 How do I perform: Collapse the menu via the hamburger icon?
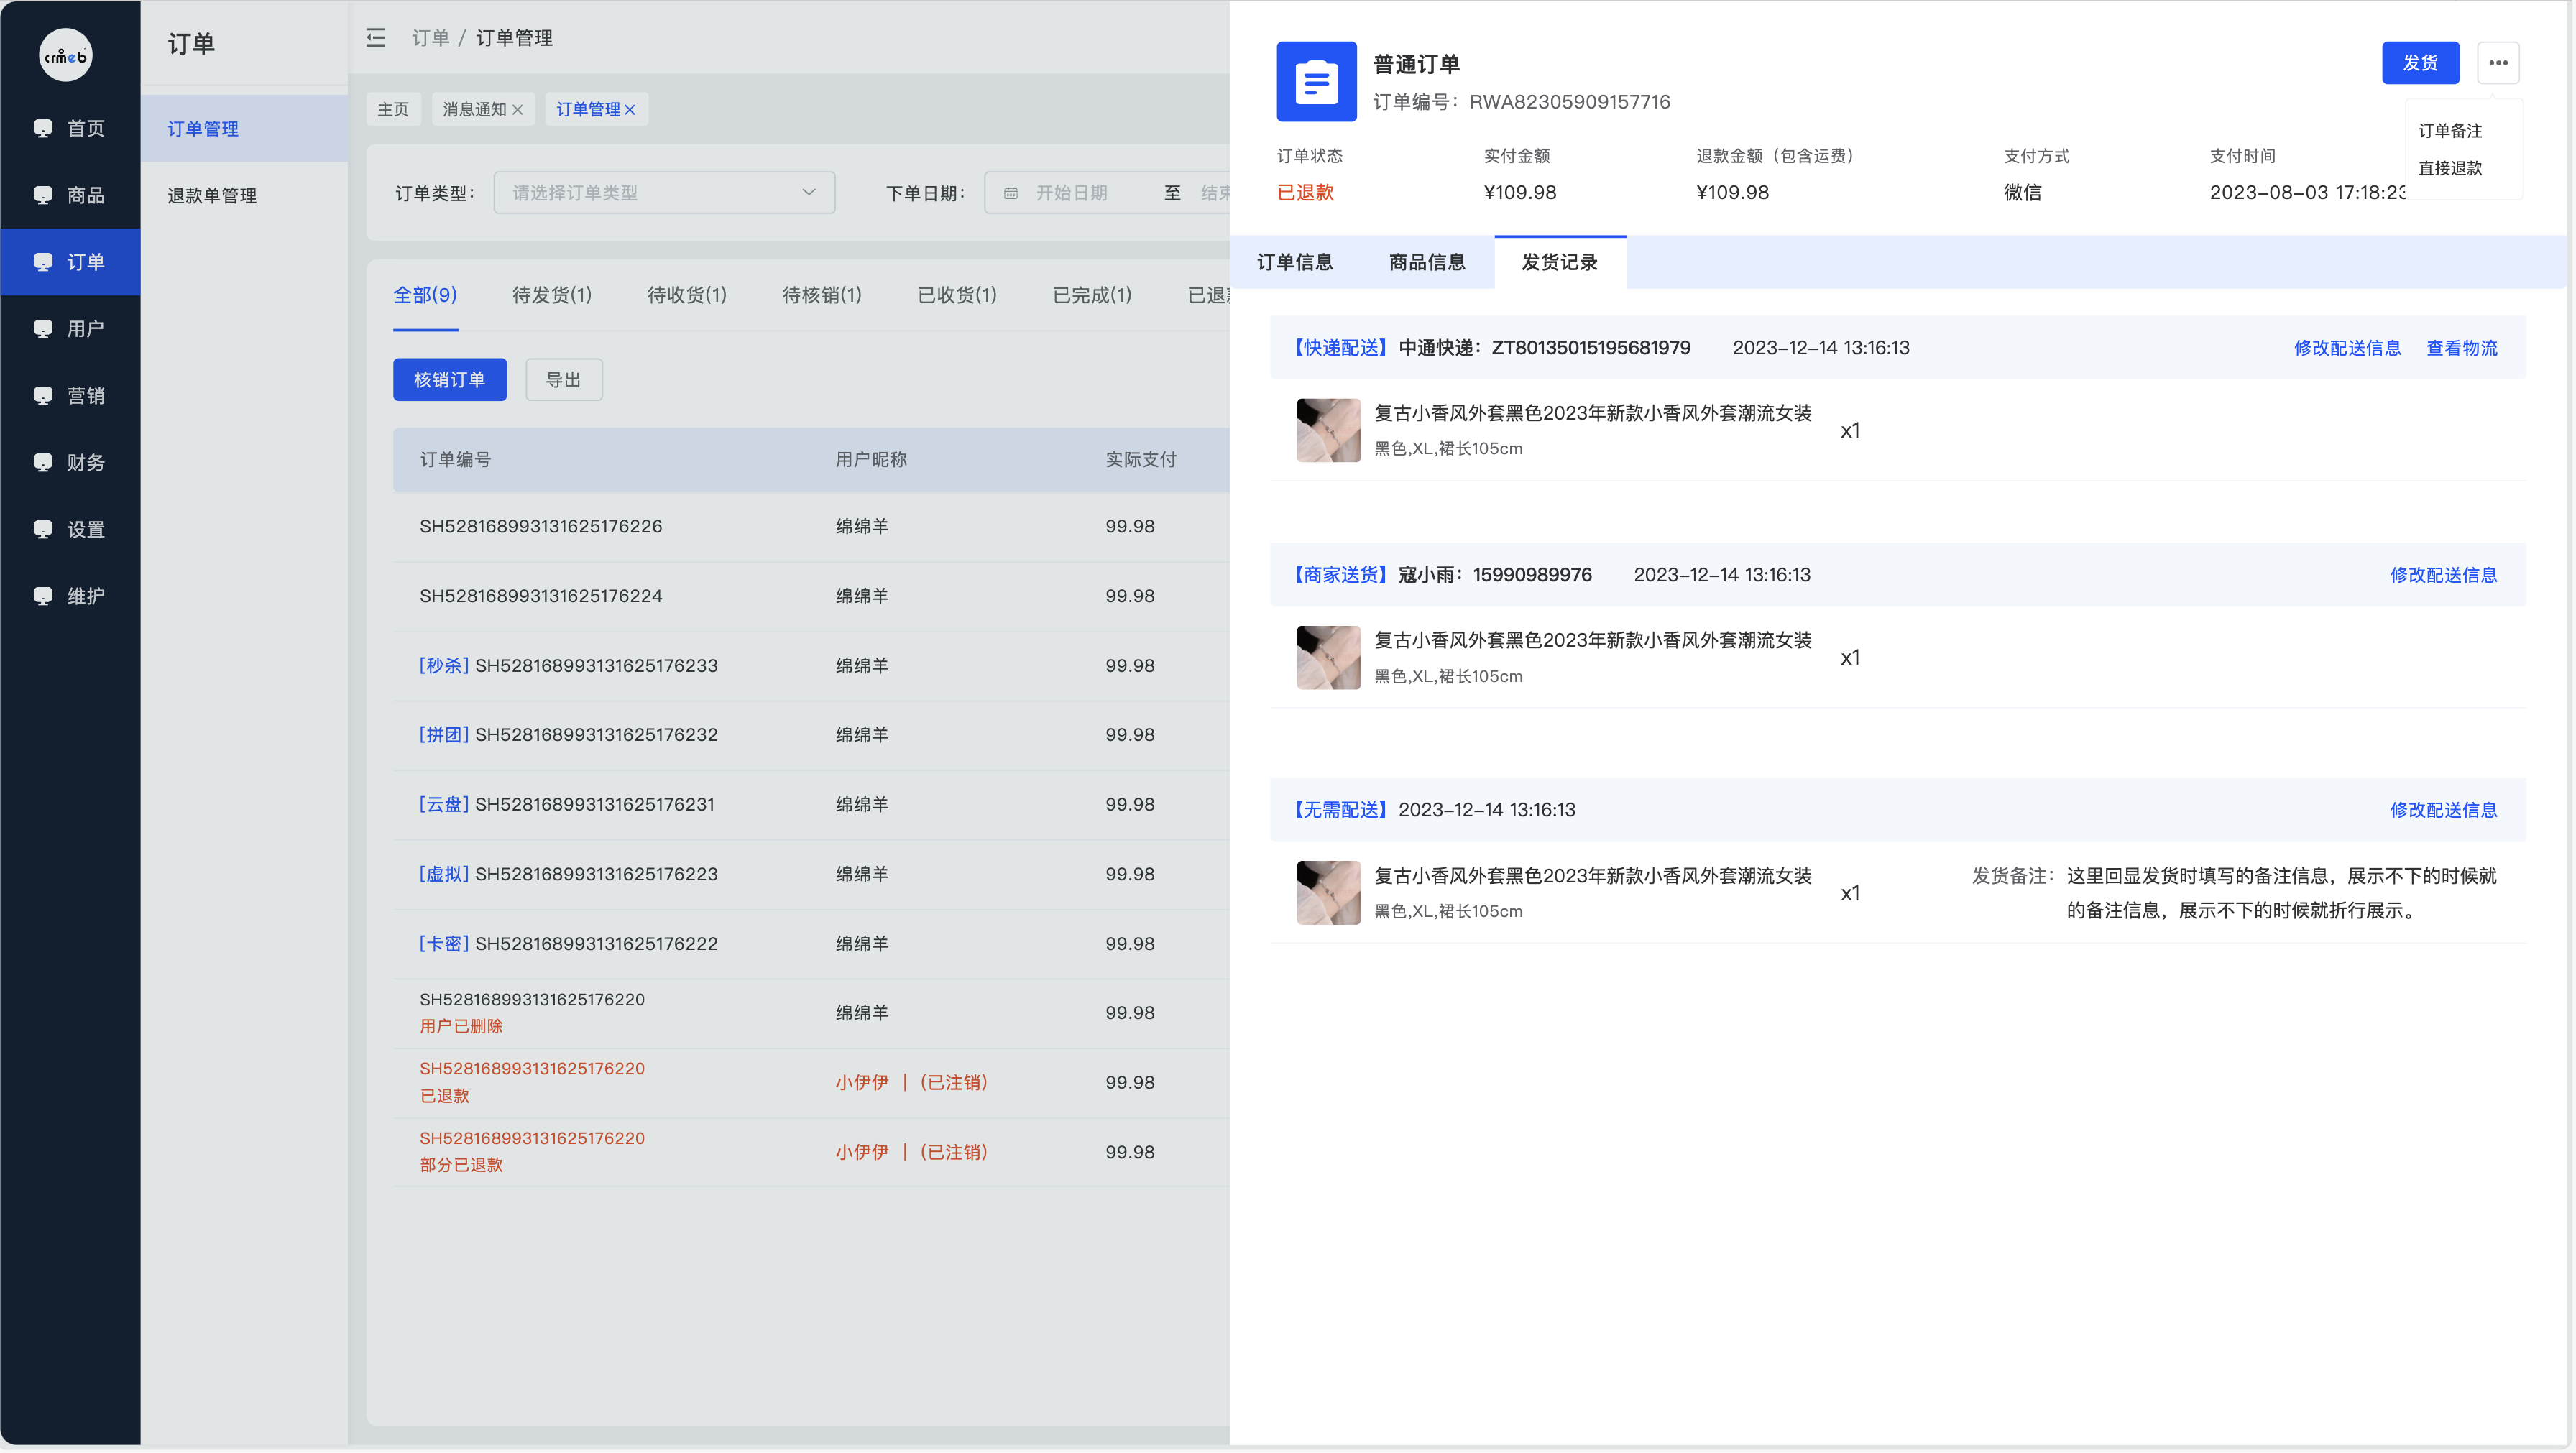pos(376,38)
